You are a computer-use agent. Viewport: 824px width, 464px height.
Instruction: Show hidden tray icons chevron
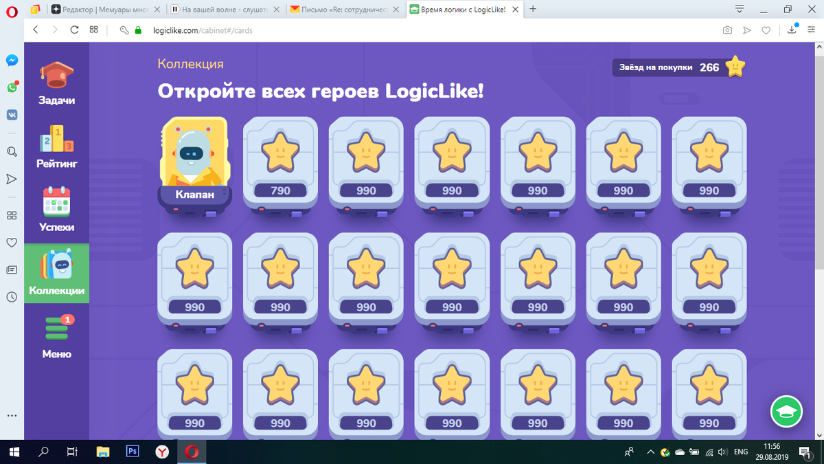(x=650, y=452)
